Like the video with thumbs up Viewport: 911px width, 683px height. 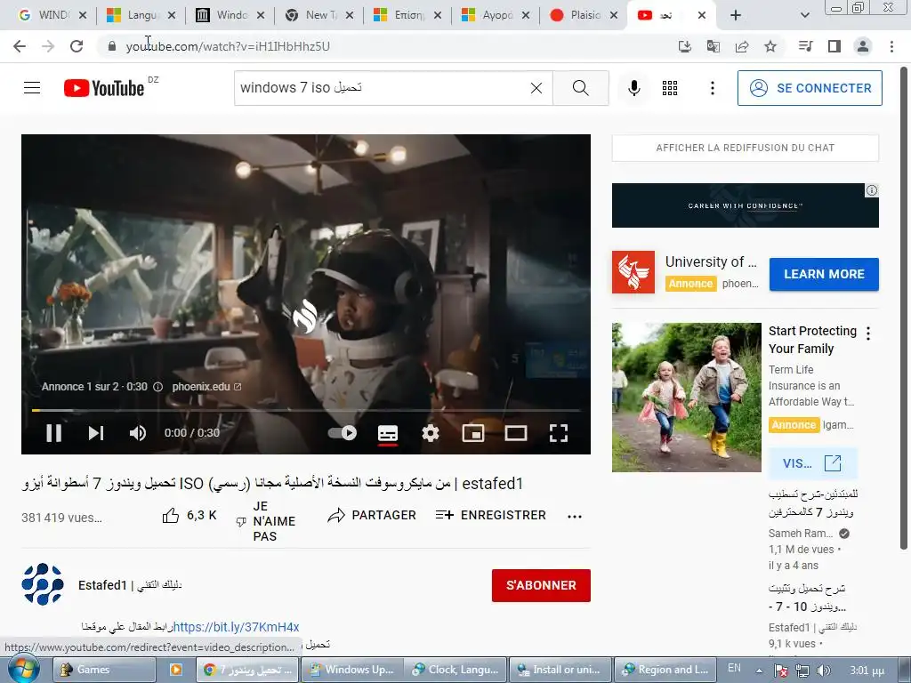[x=189, y=515]
